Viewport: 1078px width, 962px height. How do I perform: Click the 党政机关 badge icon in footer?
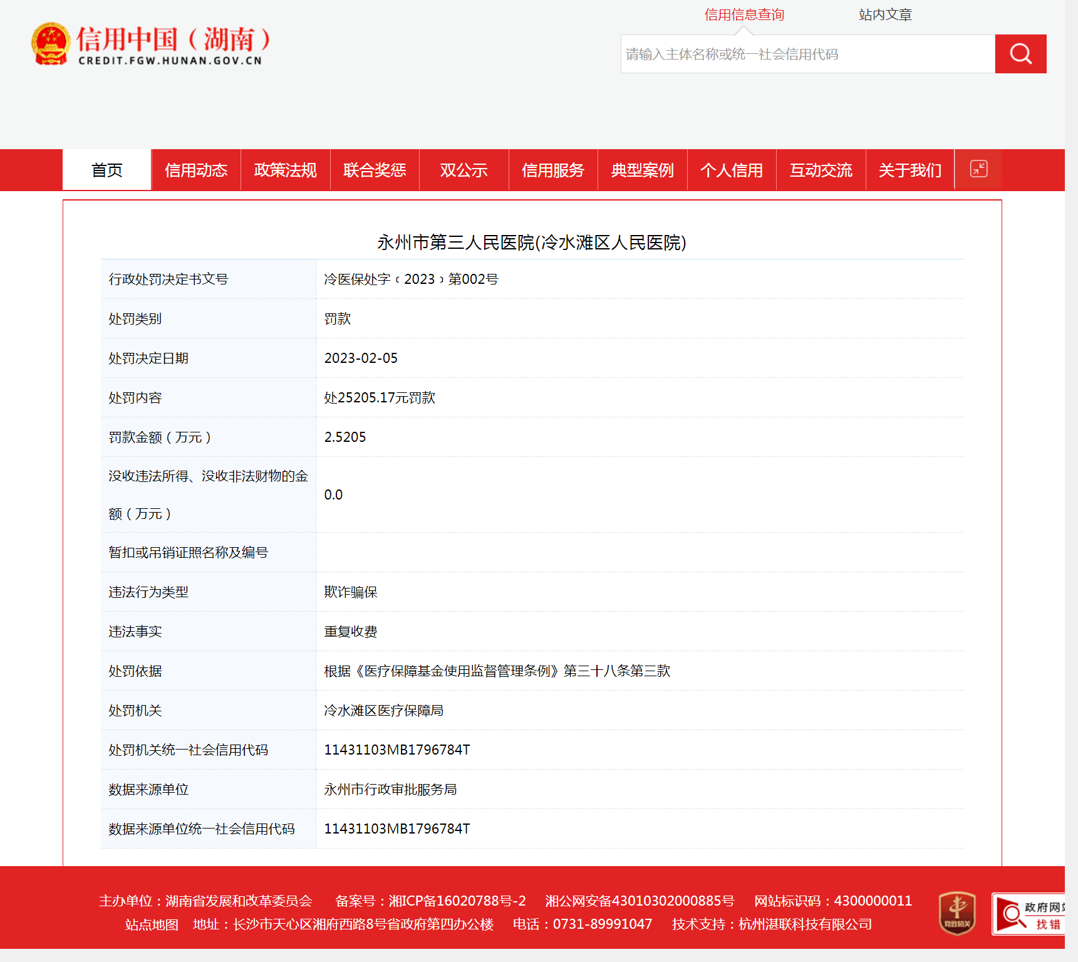click(x=956, y=912)
